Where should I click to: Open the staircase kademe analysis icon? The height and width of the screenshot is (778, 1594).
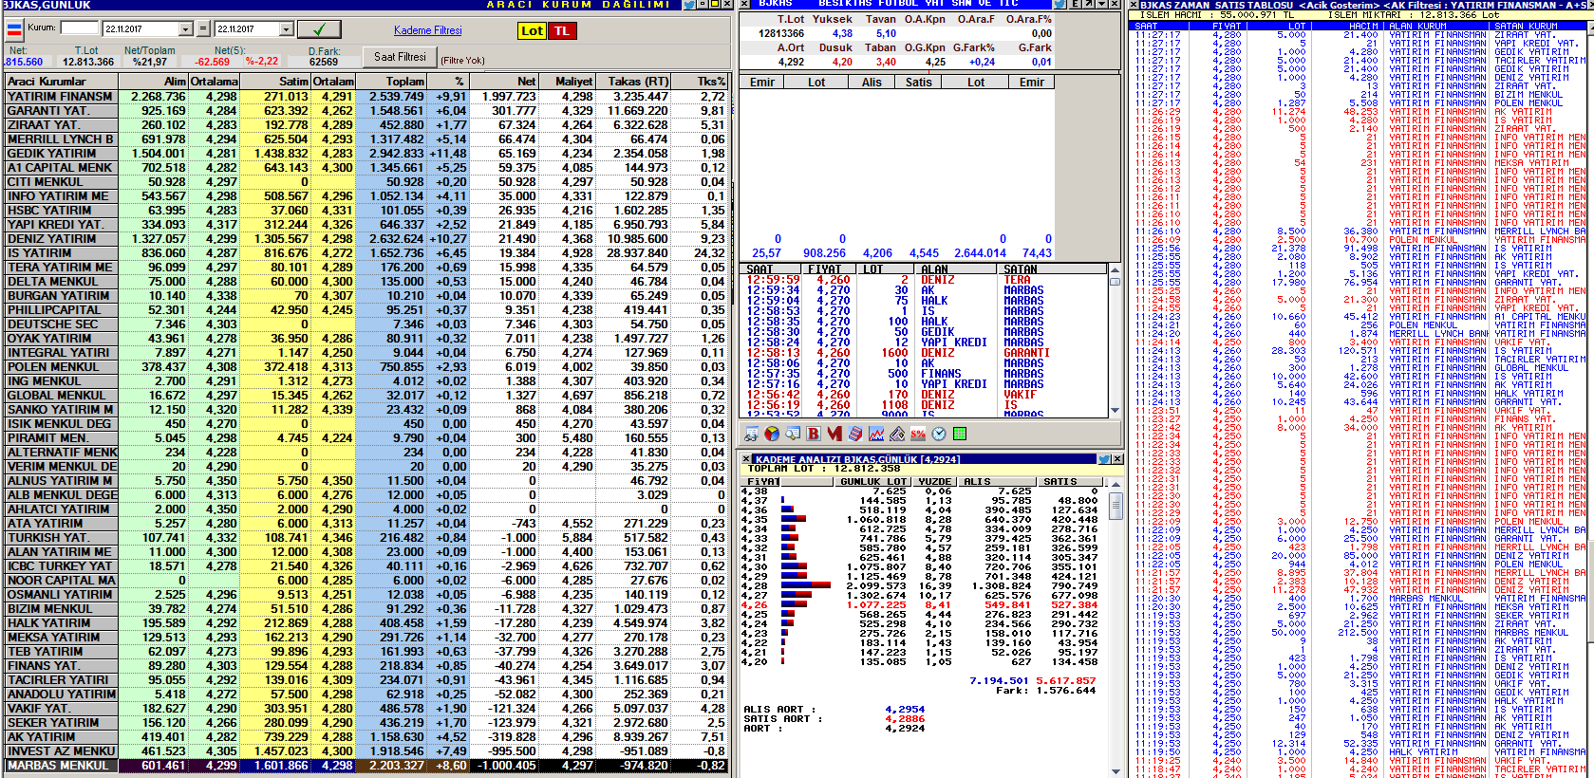(855, 434)
